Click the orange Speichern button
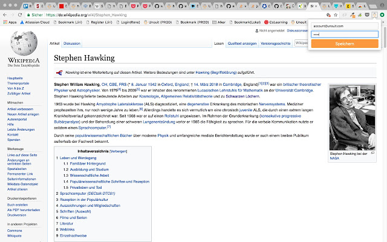The width and height of the screenshot is (387, 242). [x=345, y=44]
